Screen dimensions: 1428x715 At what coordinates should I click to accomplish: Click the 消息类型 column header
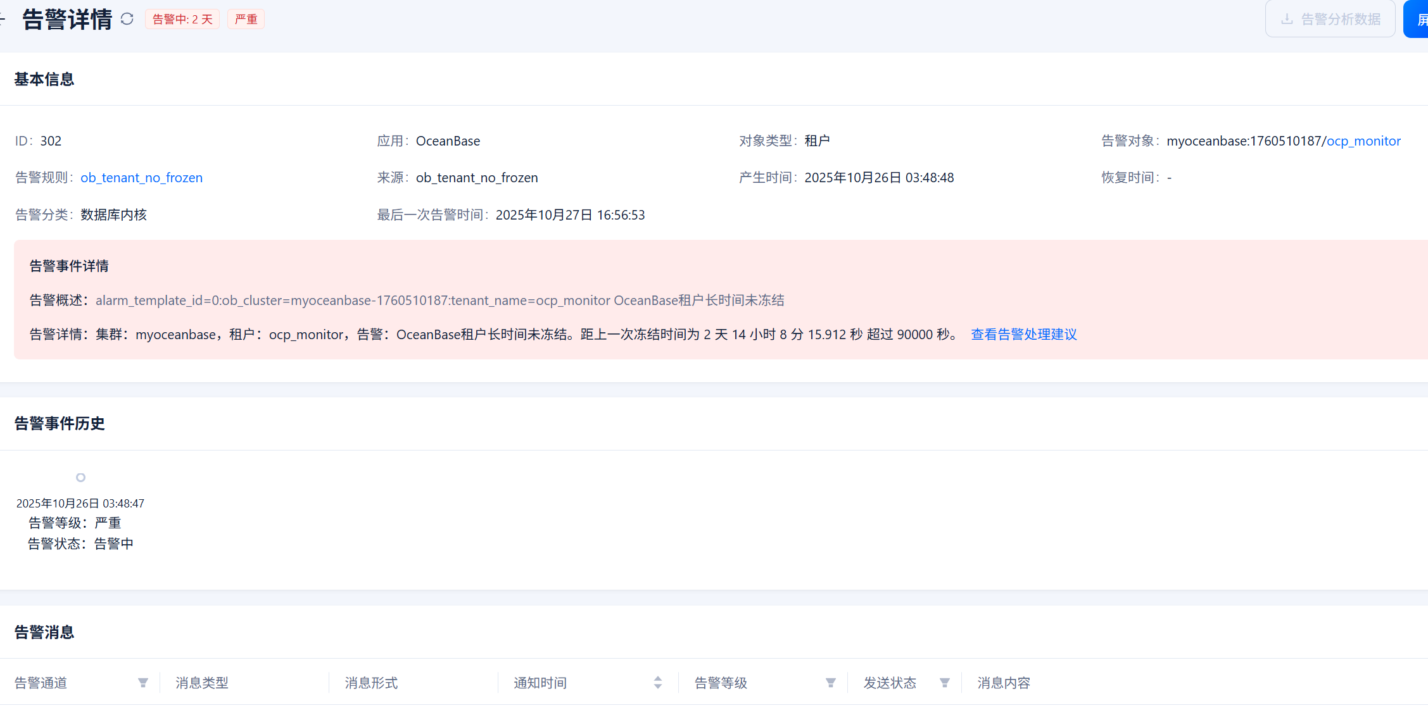click(x=202, y=683)
